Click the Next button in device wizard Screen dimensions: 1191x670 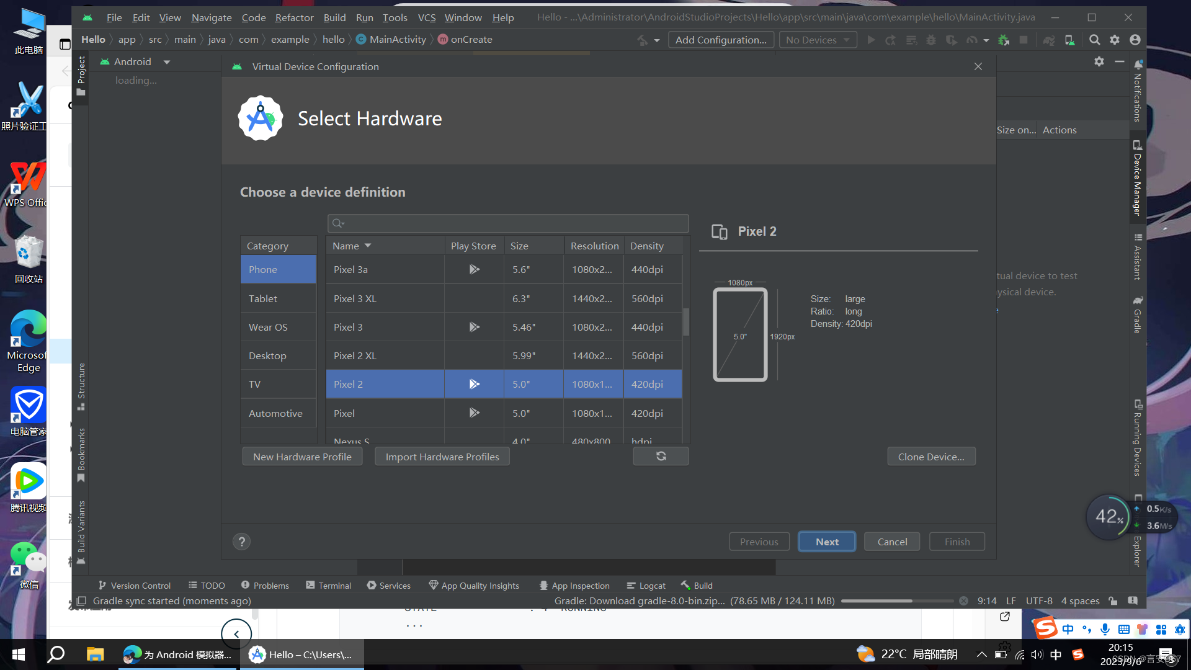tap(826, 541)
